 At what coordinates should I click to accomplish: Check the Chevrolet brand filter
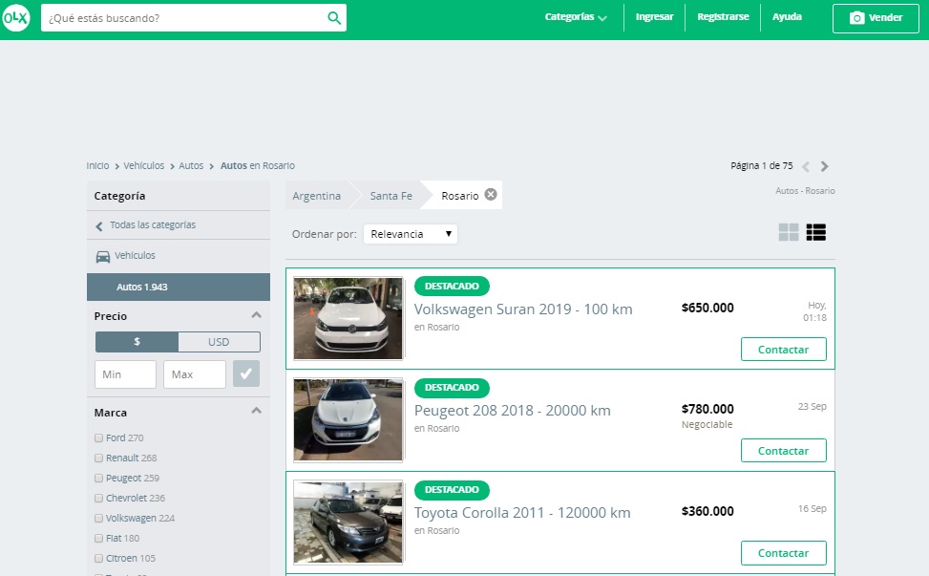coord(99,499)
